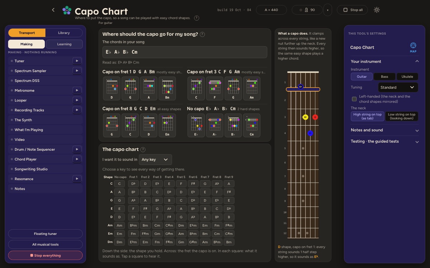
Task: Tap the G♯m square in the Em row
Action: point(169,234)
